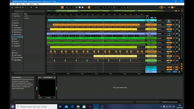Select the Audio Effects browser category
The width and height of the screenshot is (194, 109).
[18, 30]
